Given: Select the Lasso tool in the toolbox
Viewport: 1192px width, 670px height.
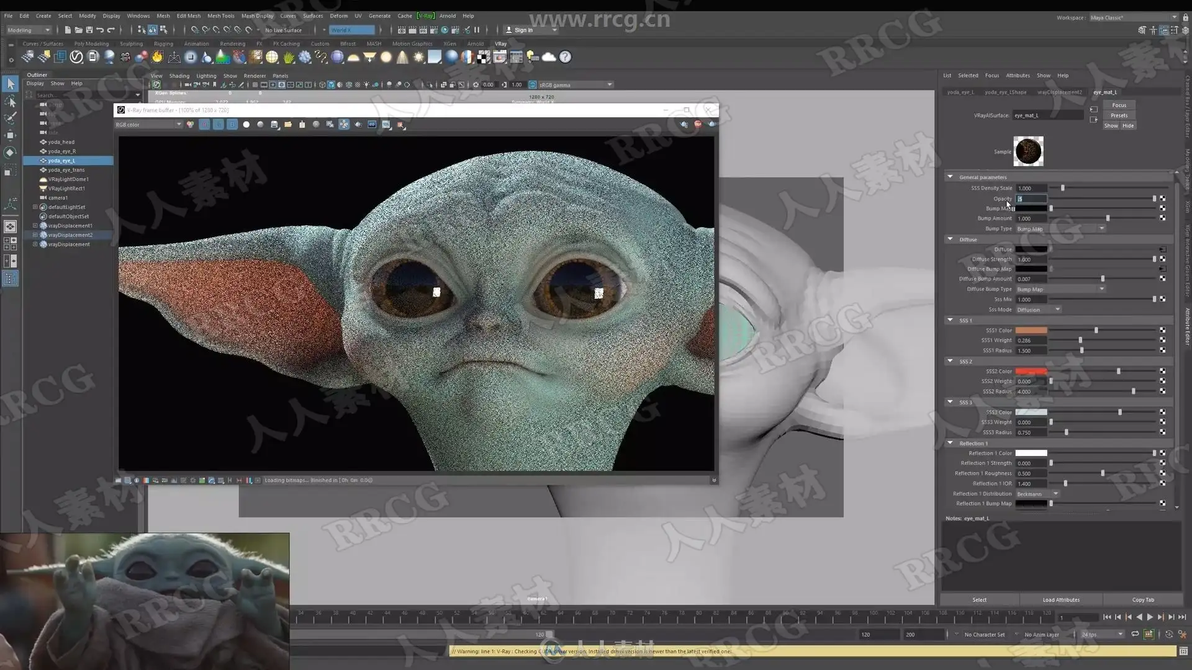Looking at the screenshot, I should coord(11,101).
